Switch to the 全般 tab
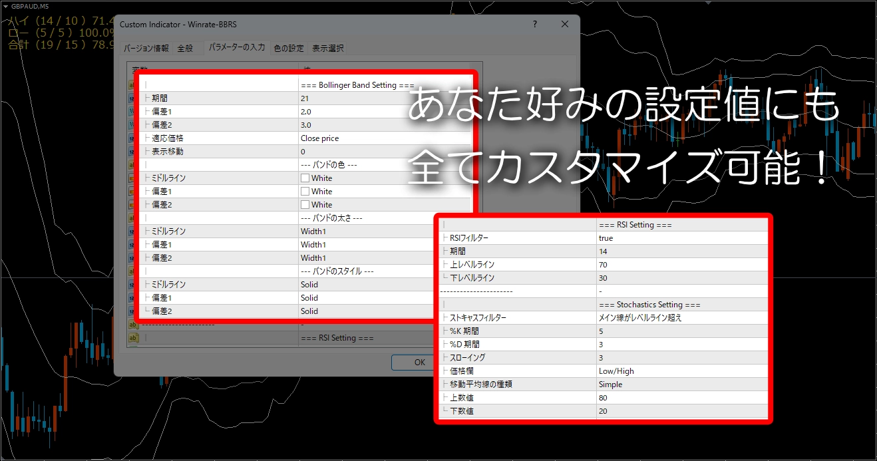The width and height of the screenshot is (877, 461). (x=185, y=48)
